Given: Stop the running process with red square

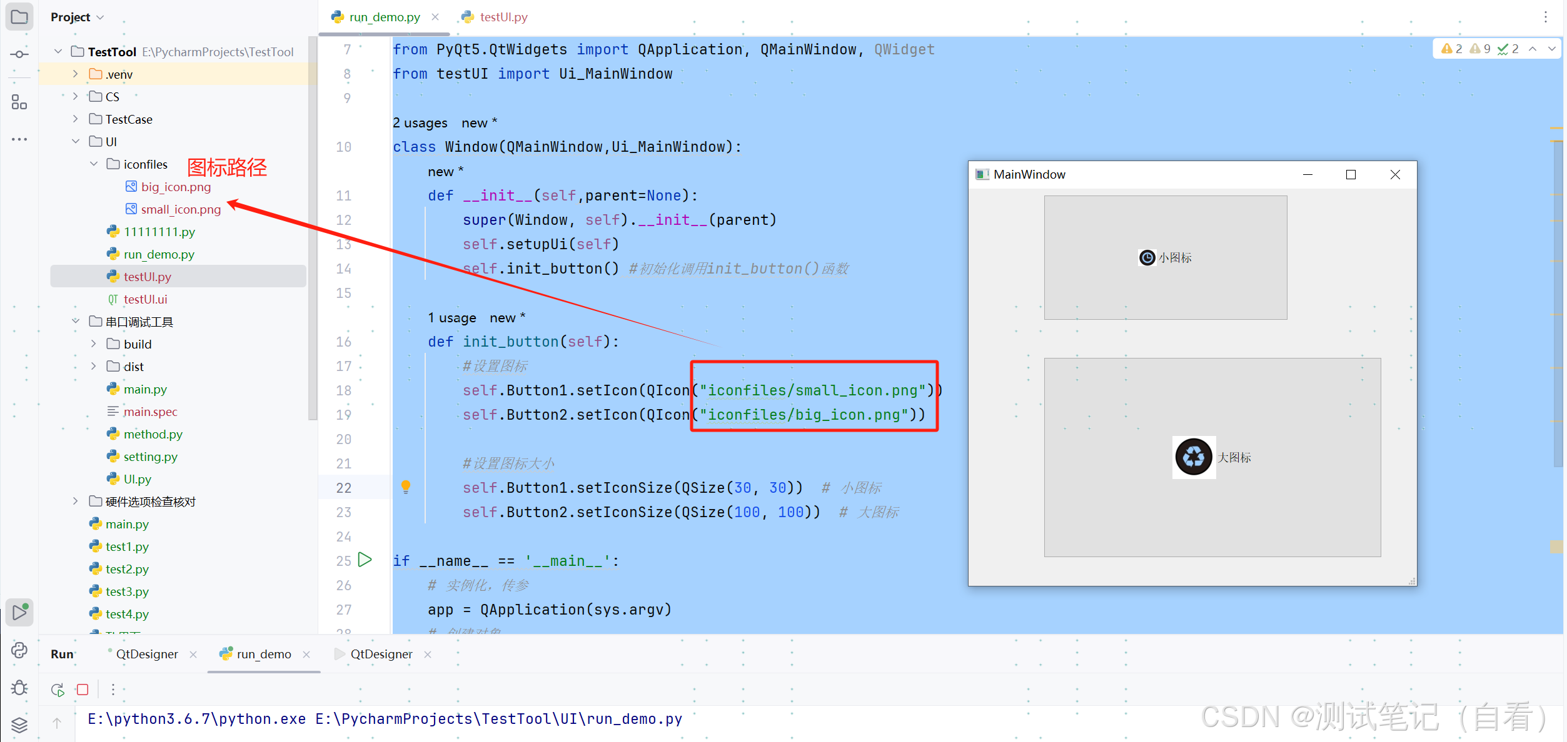Looking at the screenshot, I should click(83, 690).
